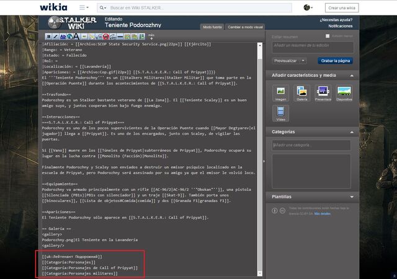This screenshot has height=279, width=397.
Task: Collapse right rail with the side arrow
Action: click(x=264, y=161)
